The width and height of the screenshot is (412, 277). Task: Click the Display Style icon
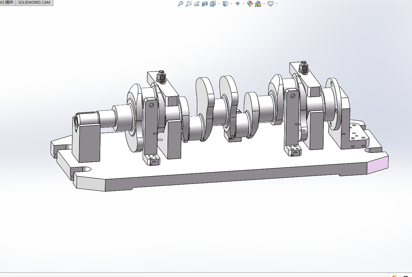(226, 4)
